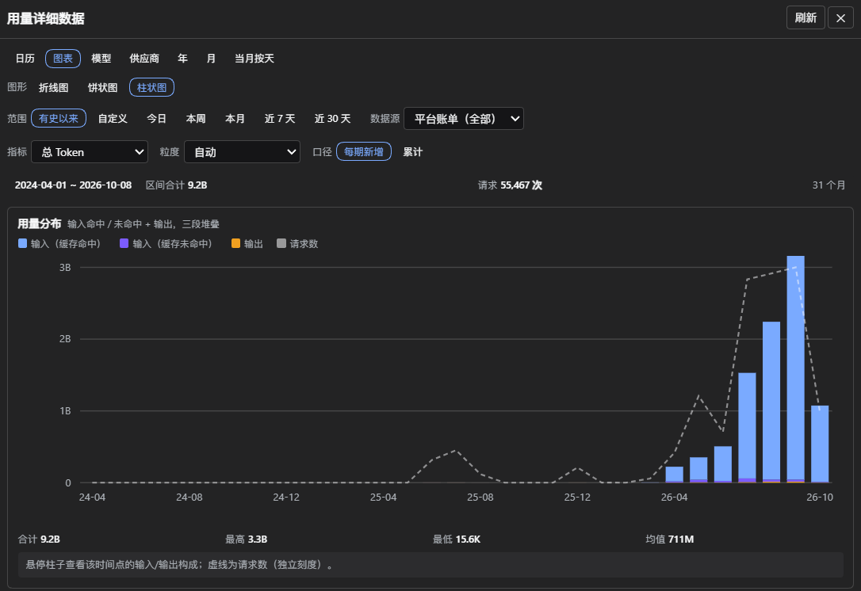Click the 最低 15.6K statistic
Image resolution: width=861 pixels, height=591 pixels.
pyautogui.click(x=457, y=539)
